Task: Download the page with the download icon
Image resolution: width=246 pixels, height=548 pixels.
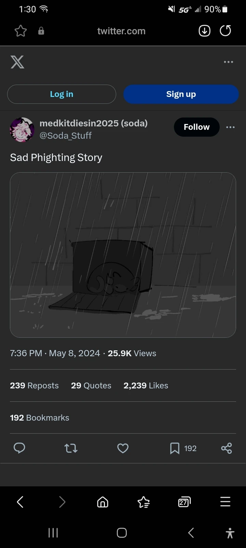Action: point(204,31)
